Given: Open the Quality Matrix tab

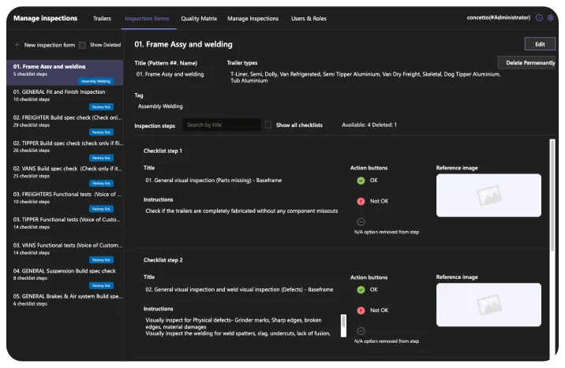Looking at the screenshot, I should tap(199, 17).
